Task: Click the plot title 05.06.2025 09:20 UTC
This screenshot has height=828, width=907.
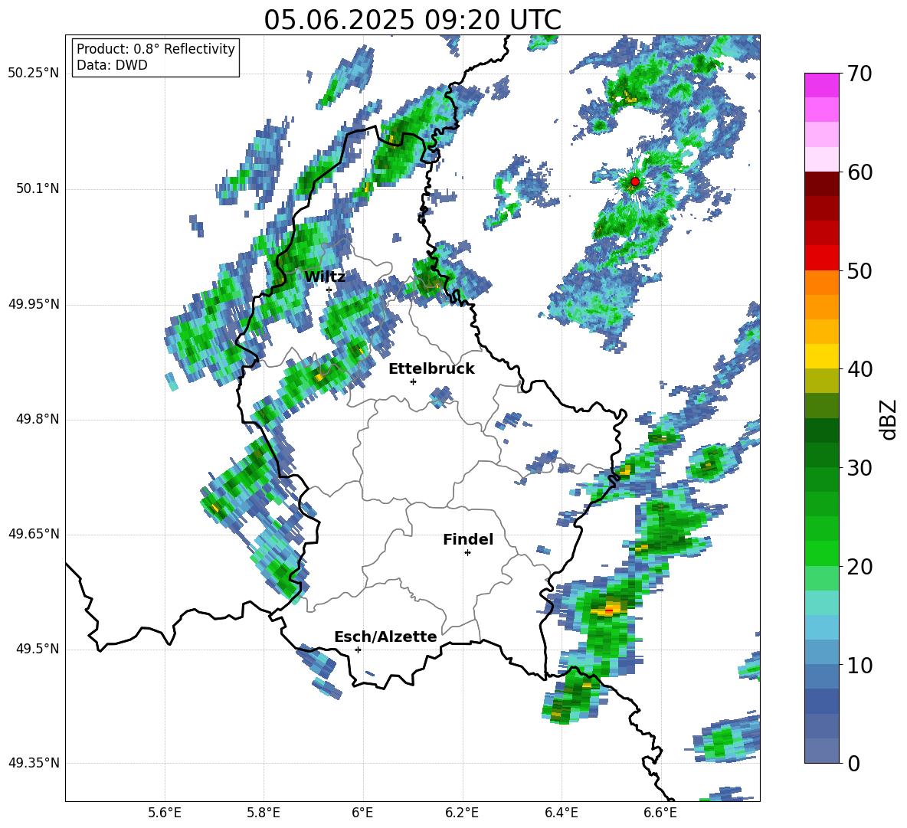Action: pos(412,20)
